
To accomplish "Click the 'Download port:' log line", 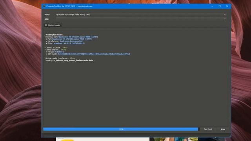I will (x=71, y=37).
